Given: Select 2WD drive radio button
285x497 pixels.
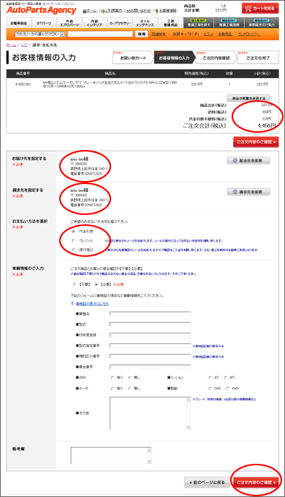Looking at the screenshot, I should (x=210, y=388).
